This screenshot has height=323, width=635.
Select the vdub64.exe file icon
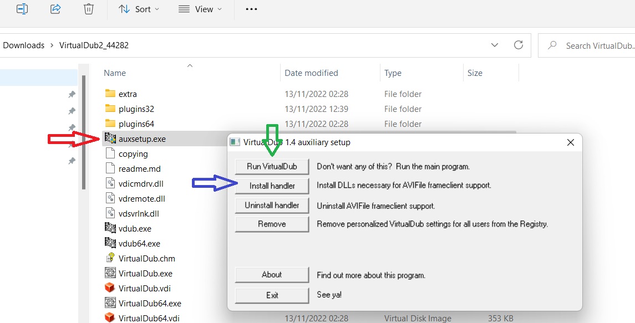tap(110, 243)
